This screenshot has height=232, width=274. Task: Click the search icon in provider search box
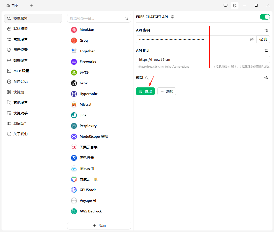pos(126,18)
